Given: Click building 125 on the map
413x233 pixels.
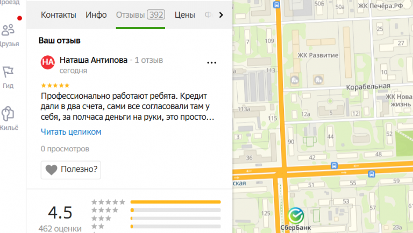Looking at the screenshot, I should (x=266, y=213).
